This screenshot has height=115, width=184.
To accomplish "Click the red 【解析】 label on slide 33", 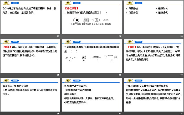I will (132, 47).
